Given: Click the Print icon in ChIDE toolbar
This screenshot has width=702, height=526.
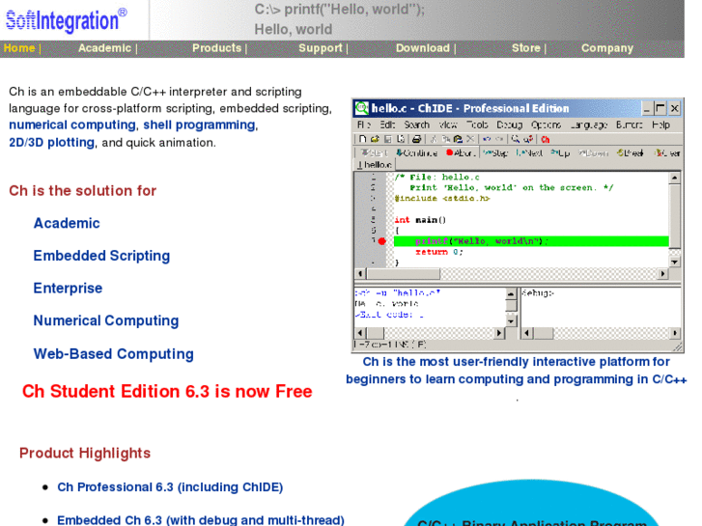Looking at the screenshot, I should tap(416, 139).
